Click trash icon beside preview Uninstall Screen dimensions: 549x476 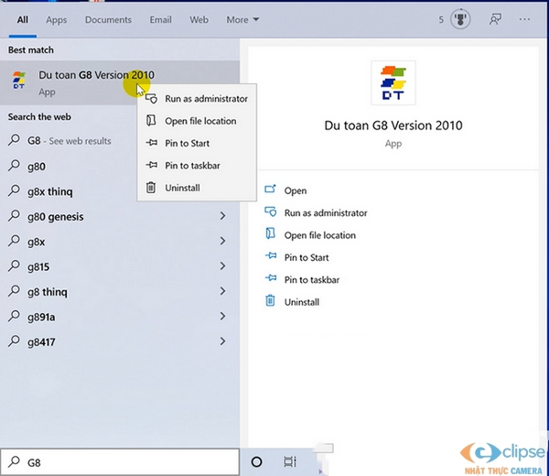(x=270, y=300)
